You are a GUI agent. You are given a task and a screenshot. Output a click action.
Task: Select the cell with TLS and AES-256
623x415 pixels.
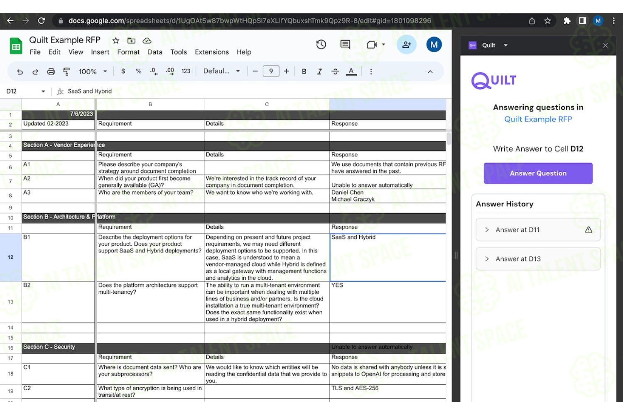point(388,391)
